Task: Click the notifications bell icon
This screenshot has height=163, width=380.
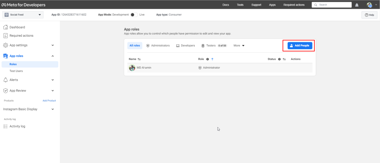Action: coord(357,5)
